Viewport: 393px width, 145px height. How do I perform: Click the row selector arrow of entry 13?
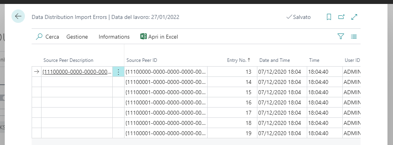(x=37, y=72)
